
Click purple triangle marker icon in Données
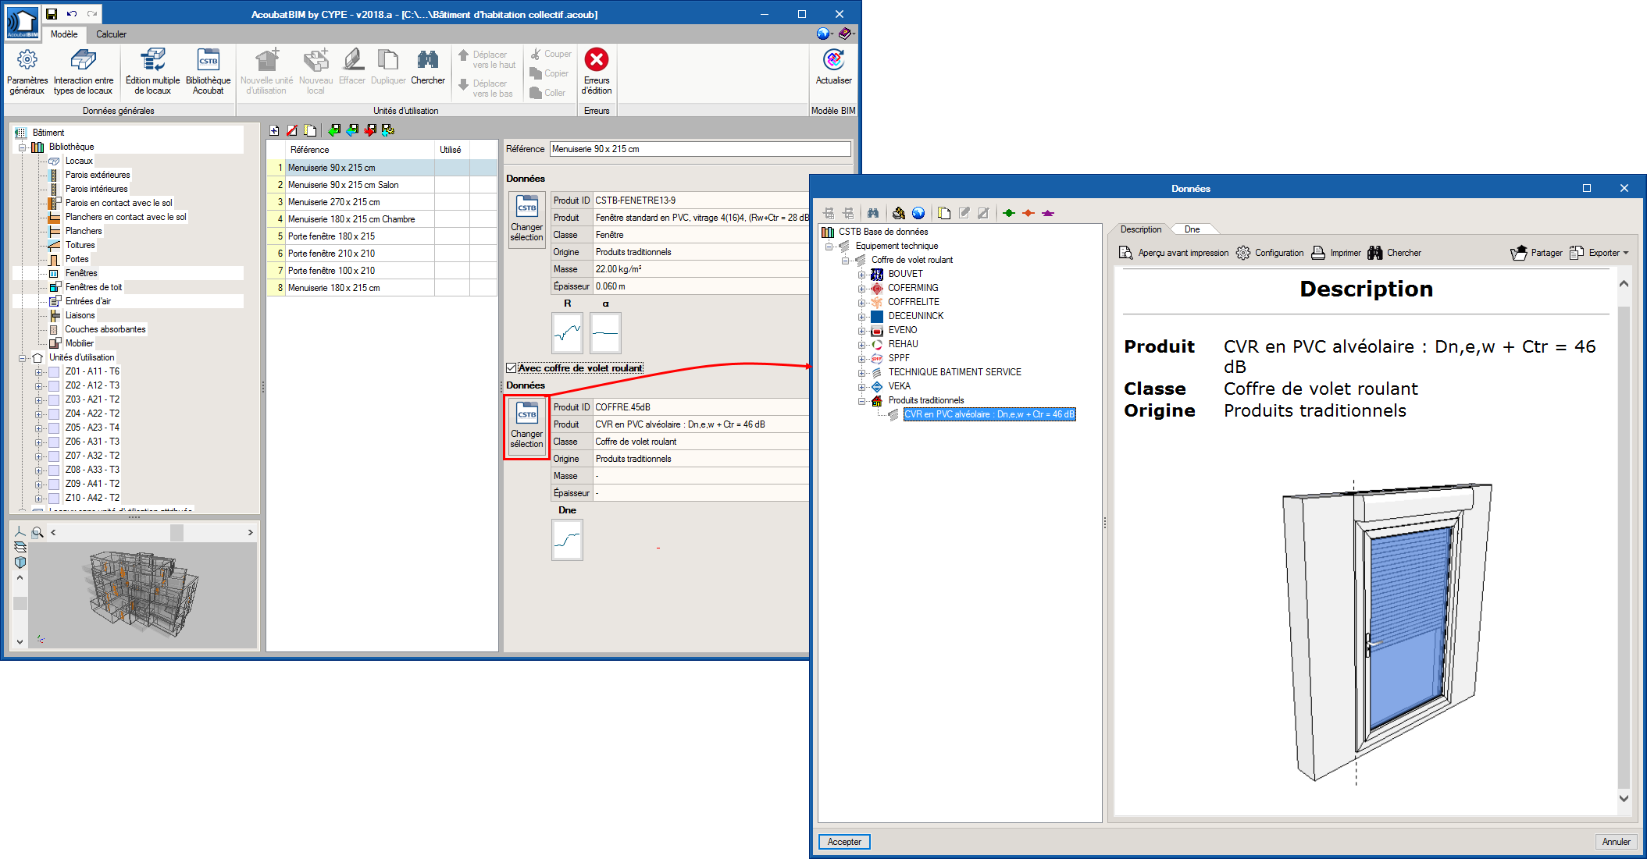pyautogui.click(x=1048, y=213)
